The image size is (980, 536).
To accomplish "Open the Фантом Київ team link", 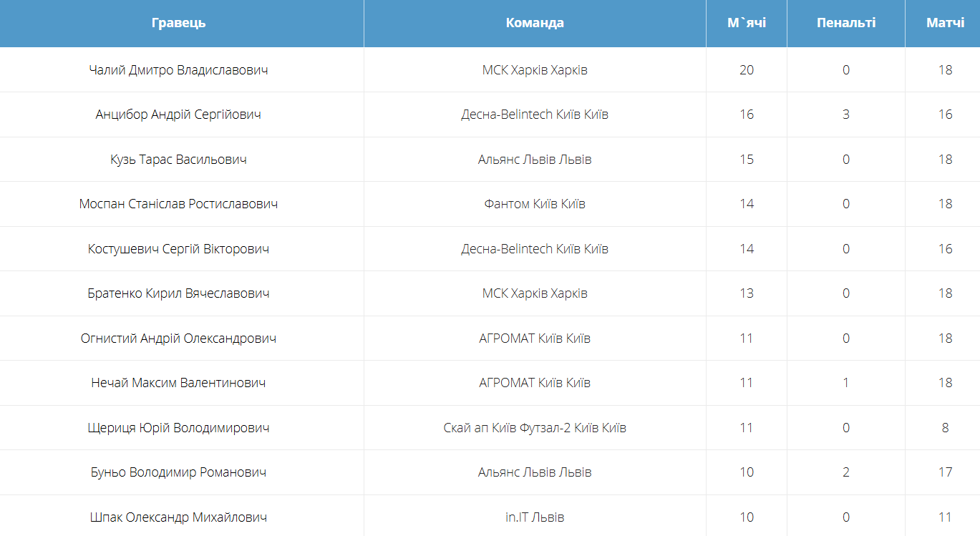I will pos(535,204).
